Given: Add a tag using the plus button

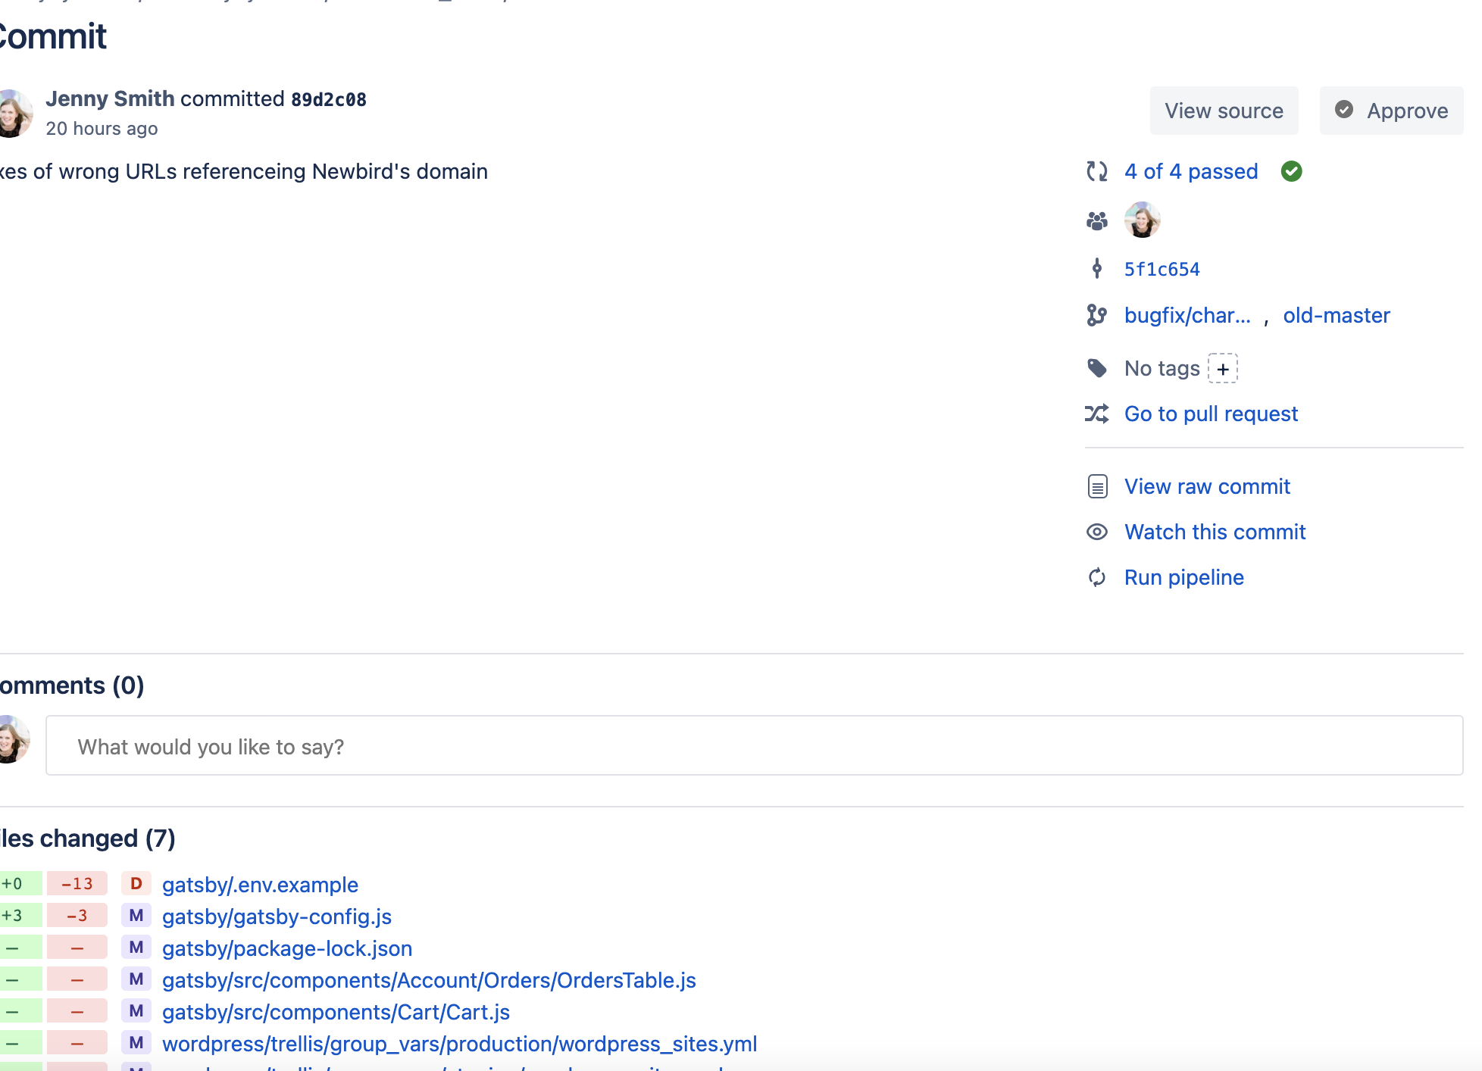Looking at the screenshot, I should click(x=1222, y=369).
